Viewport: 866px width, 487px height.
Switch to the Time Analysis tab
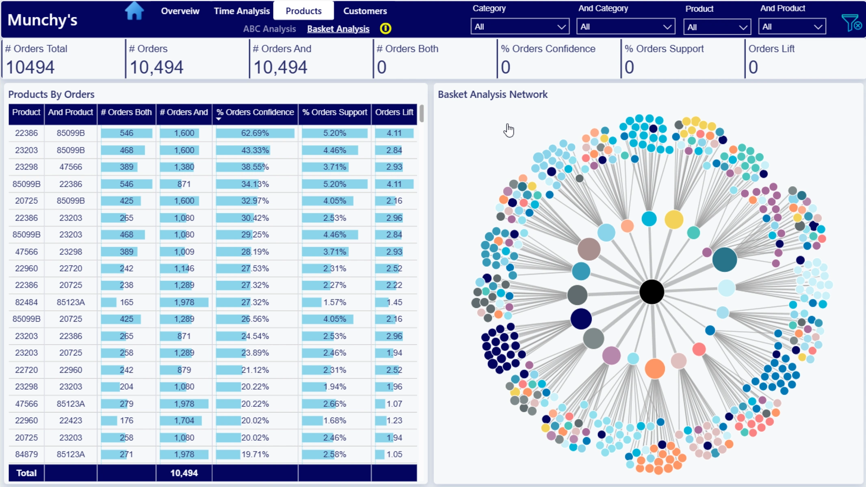coord(242,11)
